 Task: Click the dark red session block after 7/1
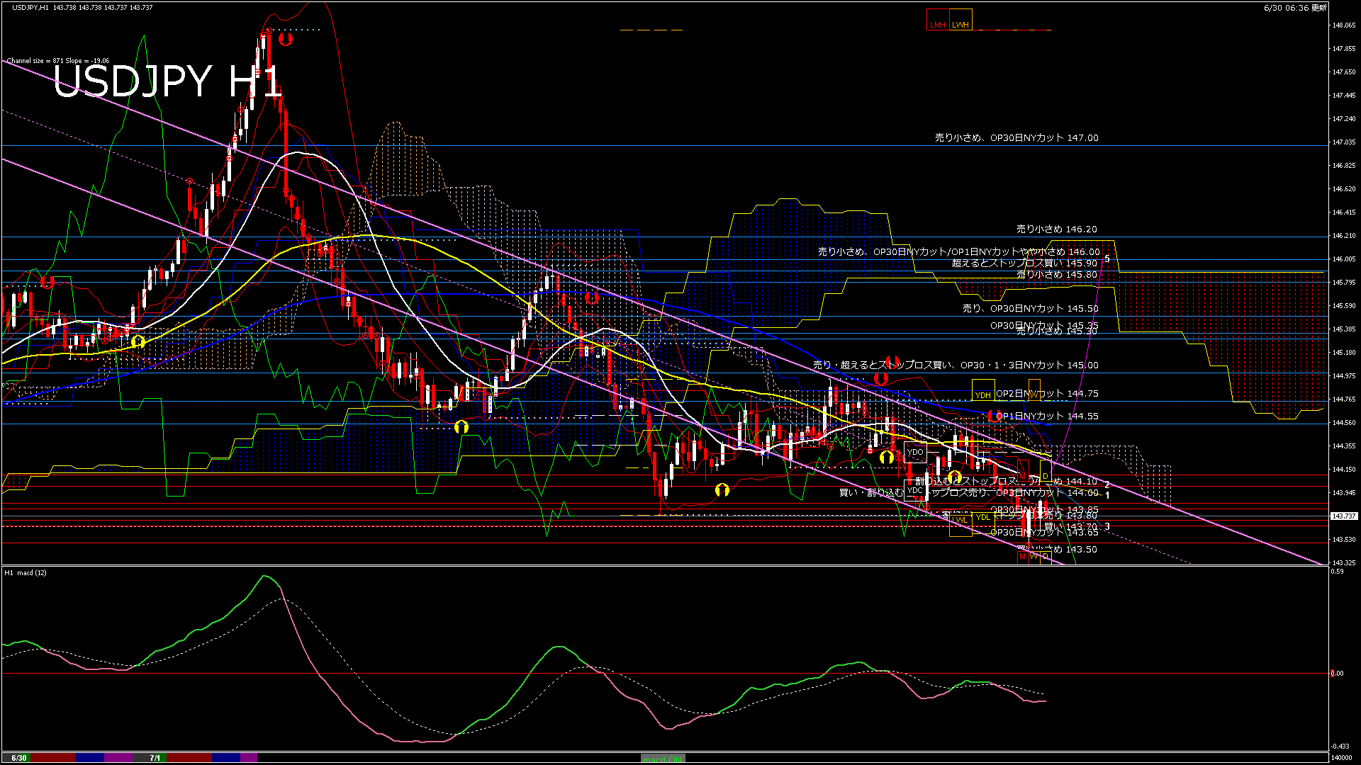click(189, 758)
